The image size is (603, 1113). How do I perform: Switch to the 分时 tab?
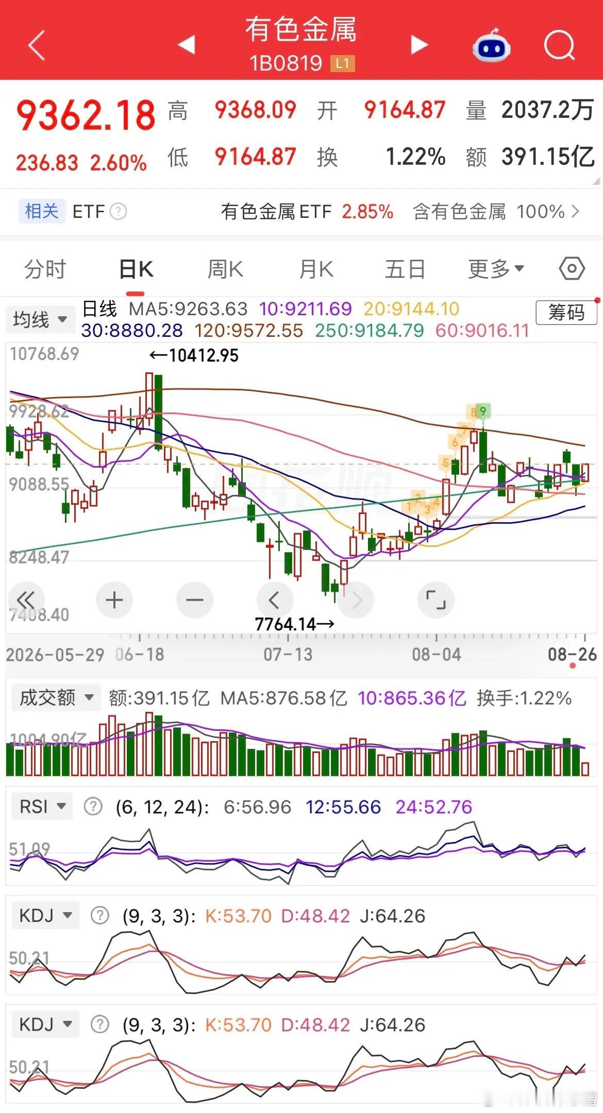tap(45, 269)
